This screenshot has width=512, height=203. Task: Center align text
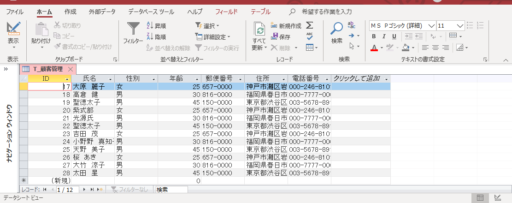[x=435, y=48]
